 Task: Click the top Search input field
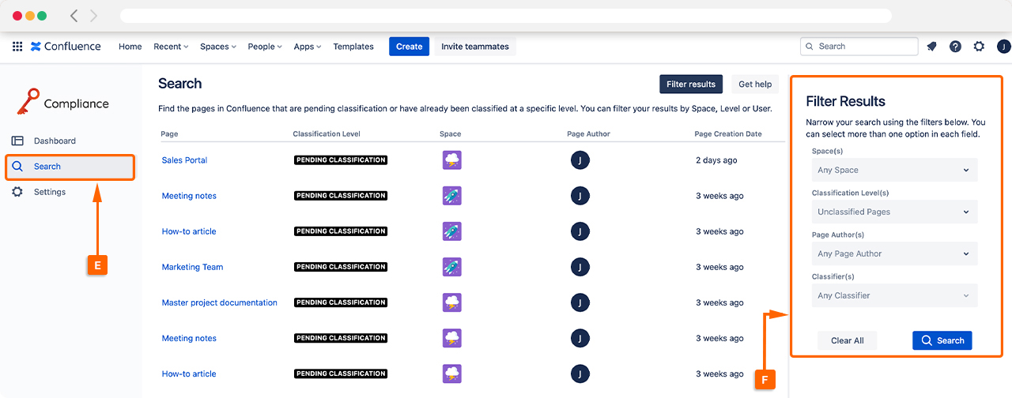[x=859, y=47]
